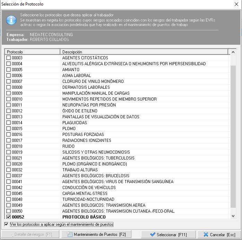Click the company name NEDATEC CONSULTING
242x240 pixels.
(x=51, y=34)
